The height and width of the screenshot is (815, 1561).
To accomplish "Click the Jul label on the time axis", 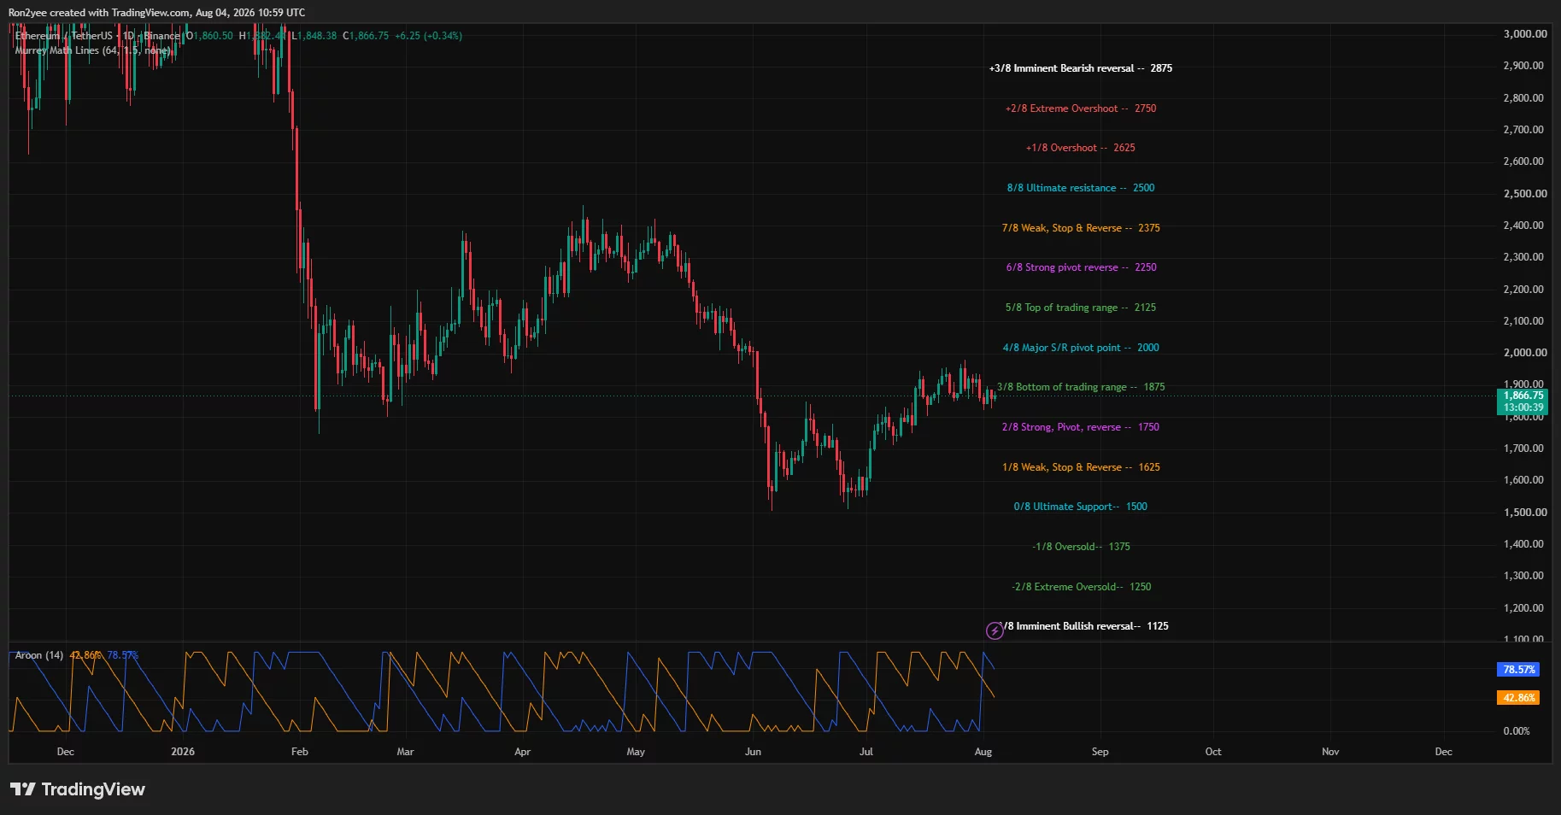I will tap(866, 752).
